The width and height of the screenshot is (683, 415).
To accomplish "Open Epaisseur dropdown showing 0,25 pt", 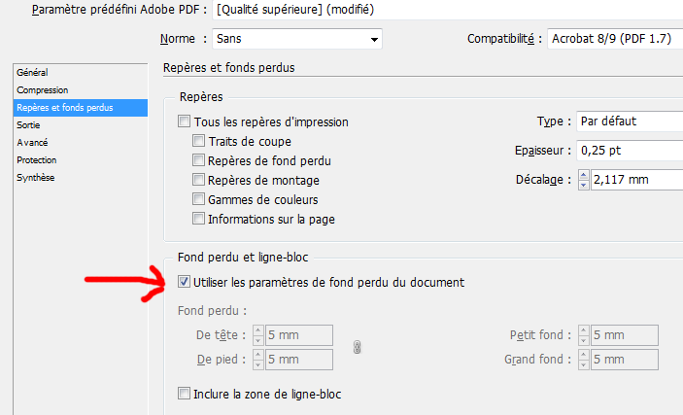I will point(630,151).
